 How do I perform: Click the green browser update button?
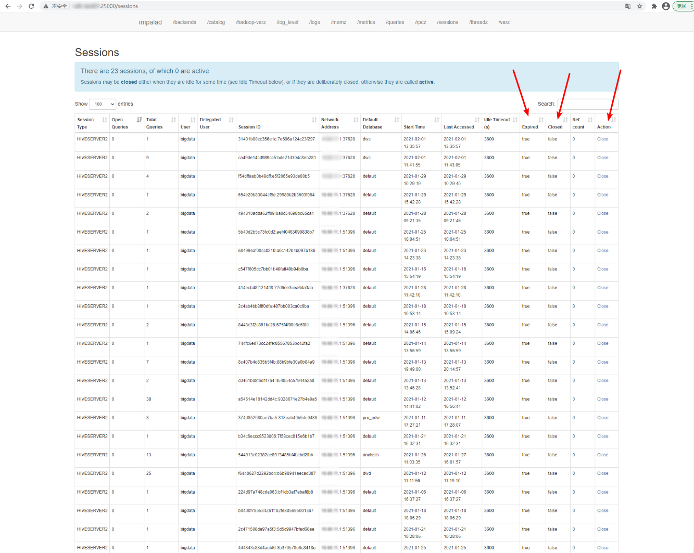(x=683, y=6)
